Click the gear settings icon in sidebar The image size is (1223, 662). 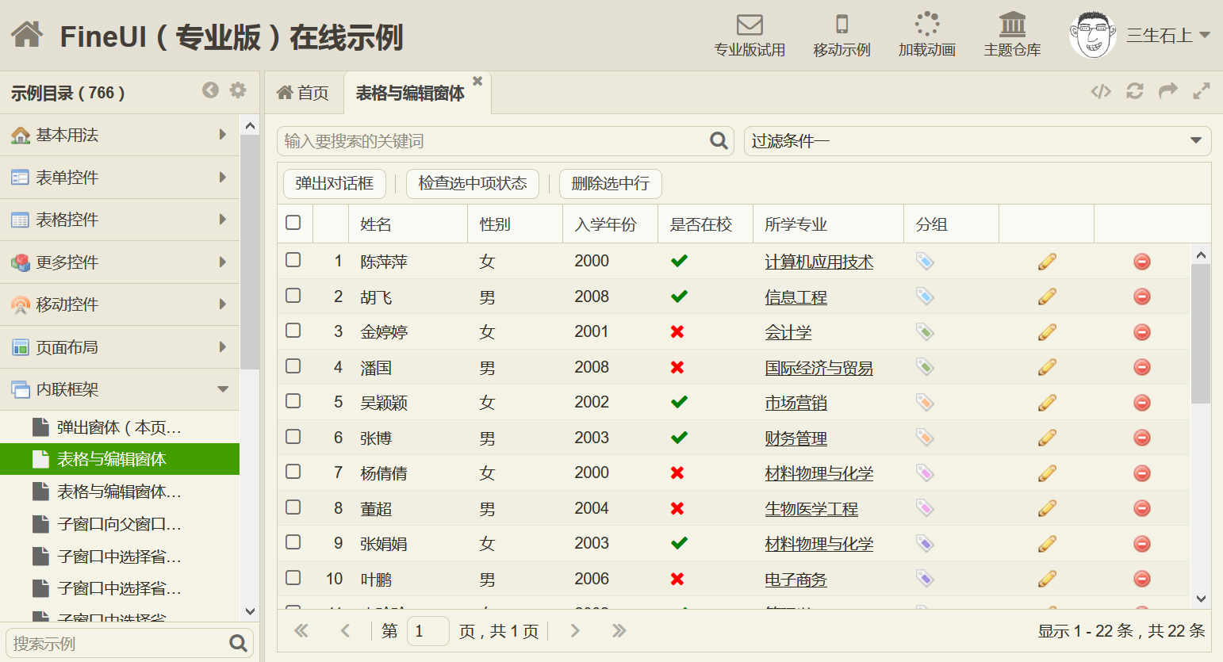(x=238, y=90)
